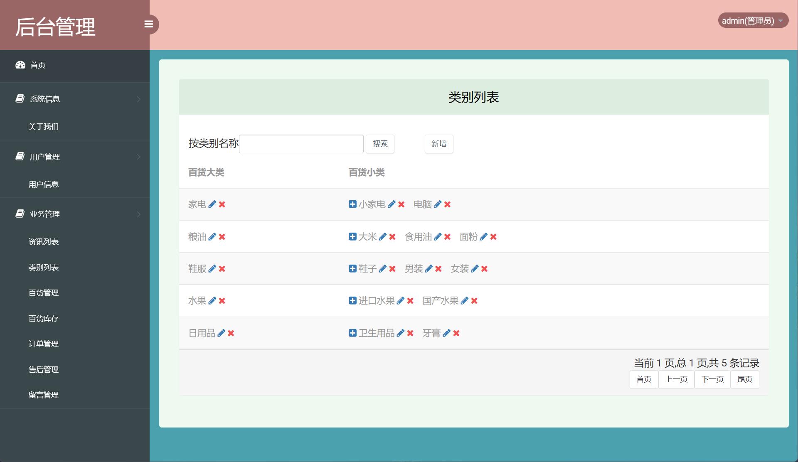Viewport: 798px width, 462px height.
Task: Jump to the last page with 尾页
Action: [744, 379]
